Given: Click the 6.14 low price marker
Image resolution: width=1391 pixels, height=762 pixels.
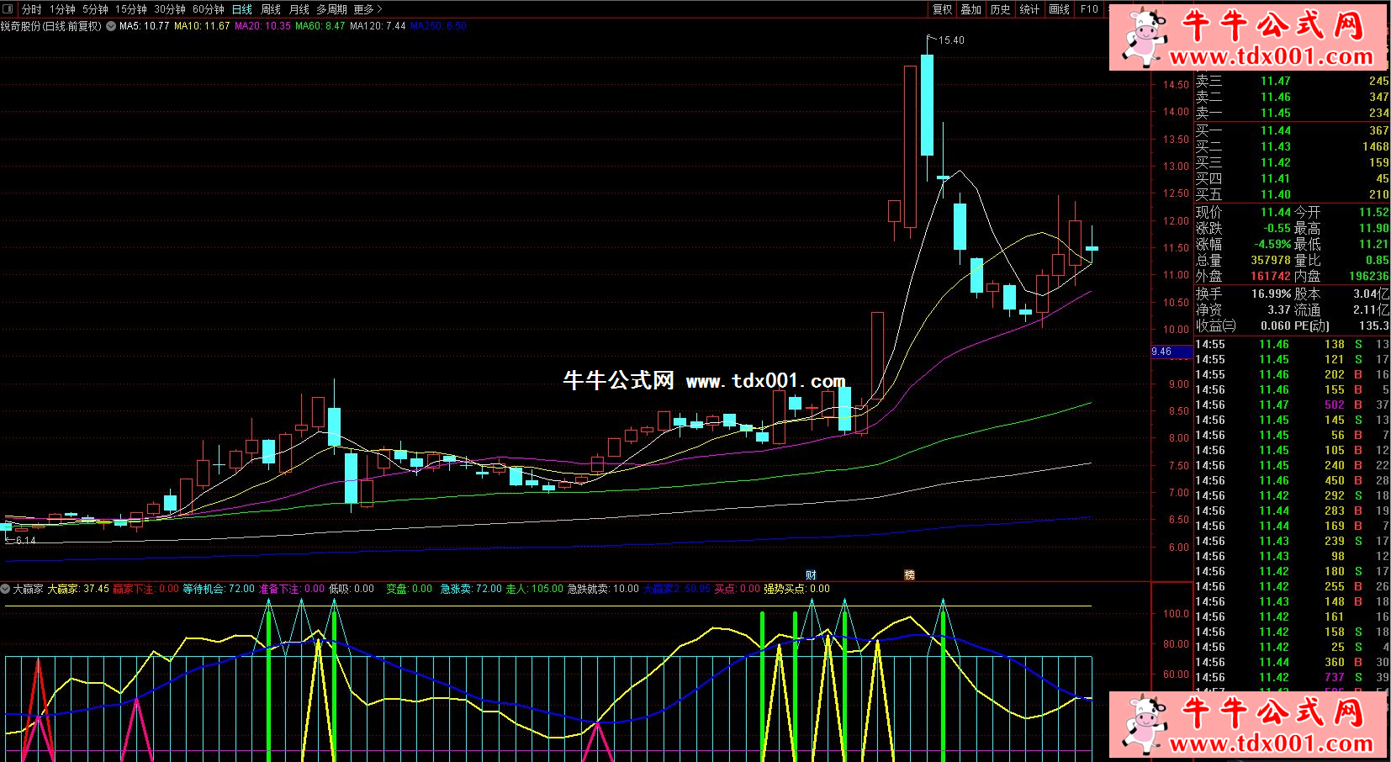Looking at the screenshot, I should [x=24, y=540].
